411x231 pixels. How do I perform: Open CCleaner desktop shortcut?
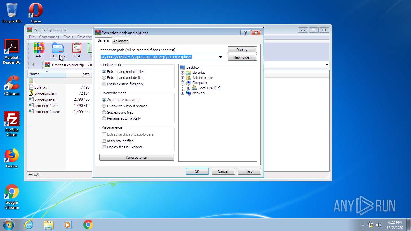(12, 85)
